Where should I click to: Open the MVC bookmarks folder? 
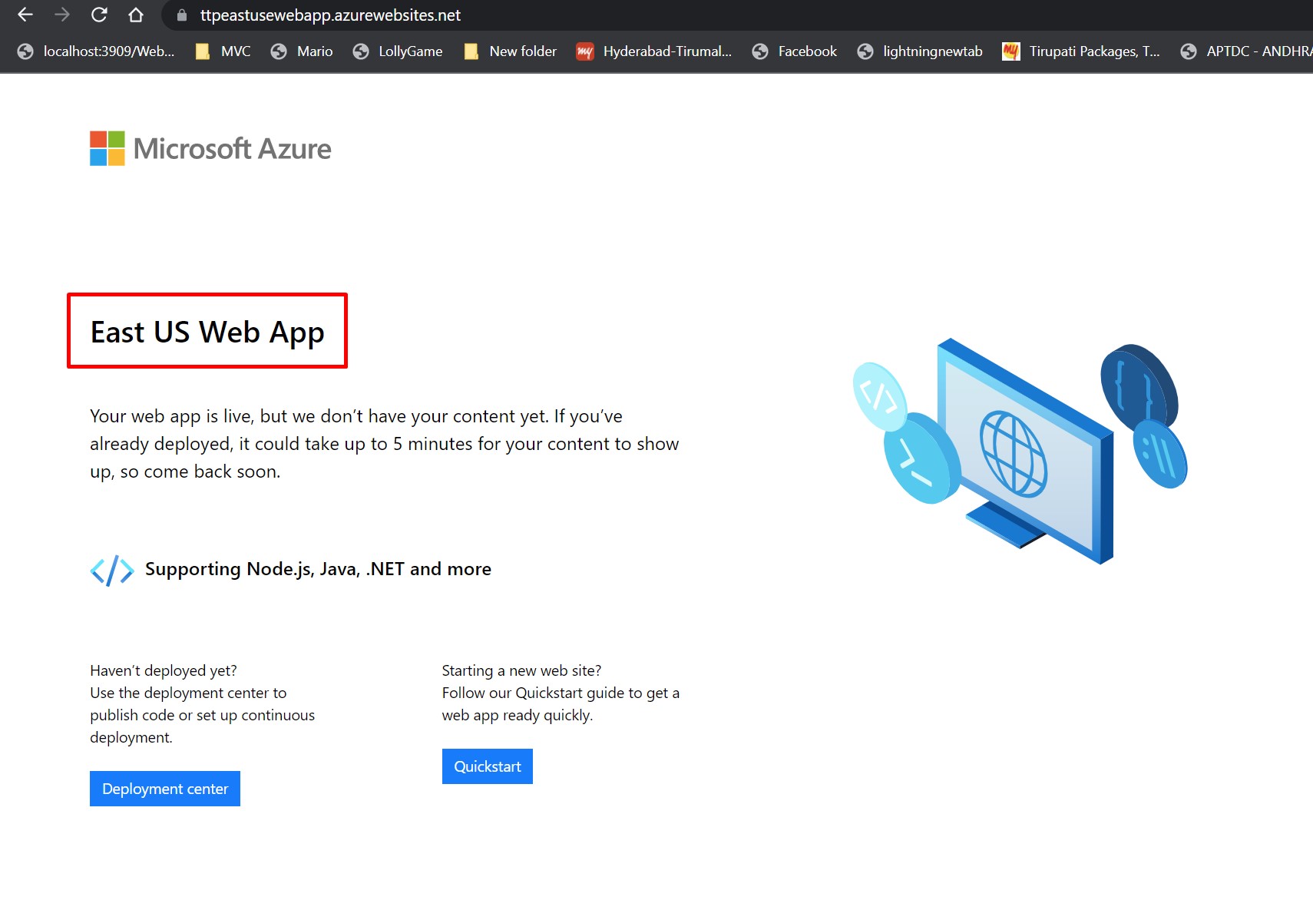tap(223, 51)
